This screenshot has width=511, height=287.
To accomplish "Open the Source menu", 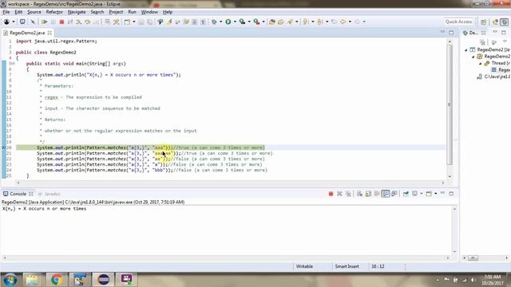I will click(x=34, y=12).
